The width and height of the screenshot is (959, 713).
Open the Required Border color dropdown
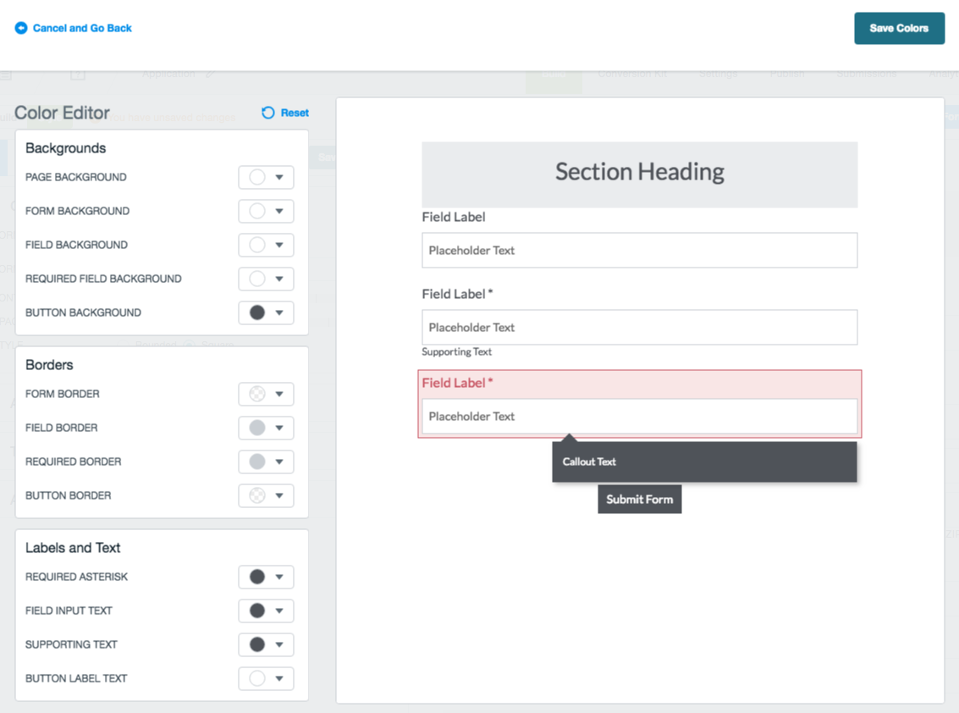tap(279, 462)
